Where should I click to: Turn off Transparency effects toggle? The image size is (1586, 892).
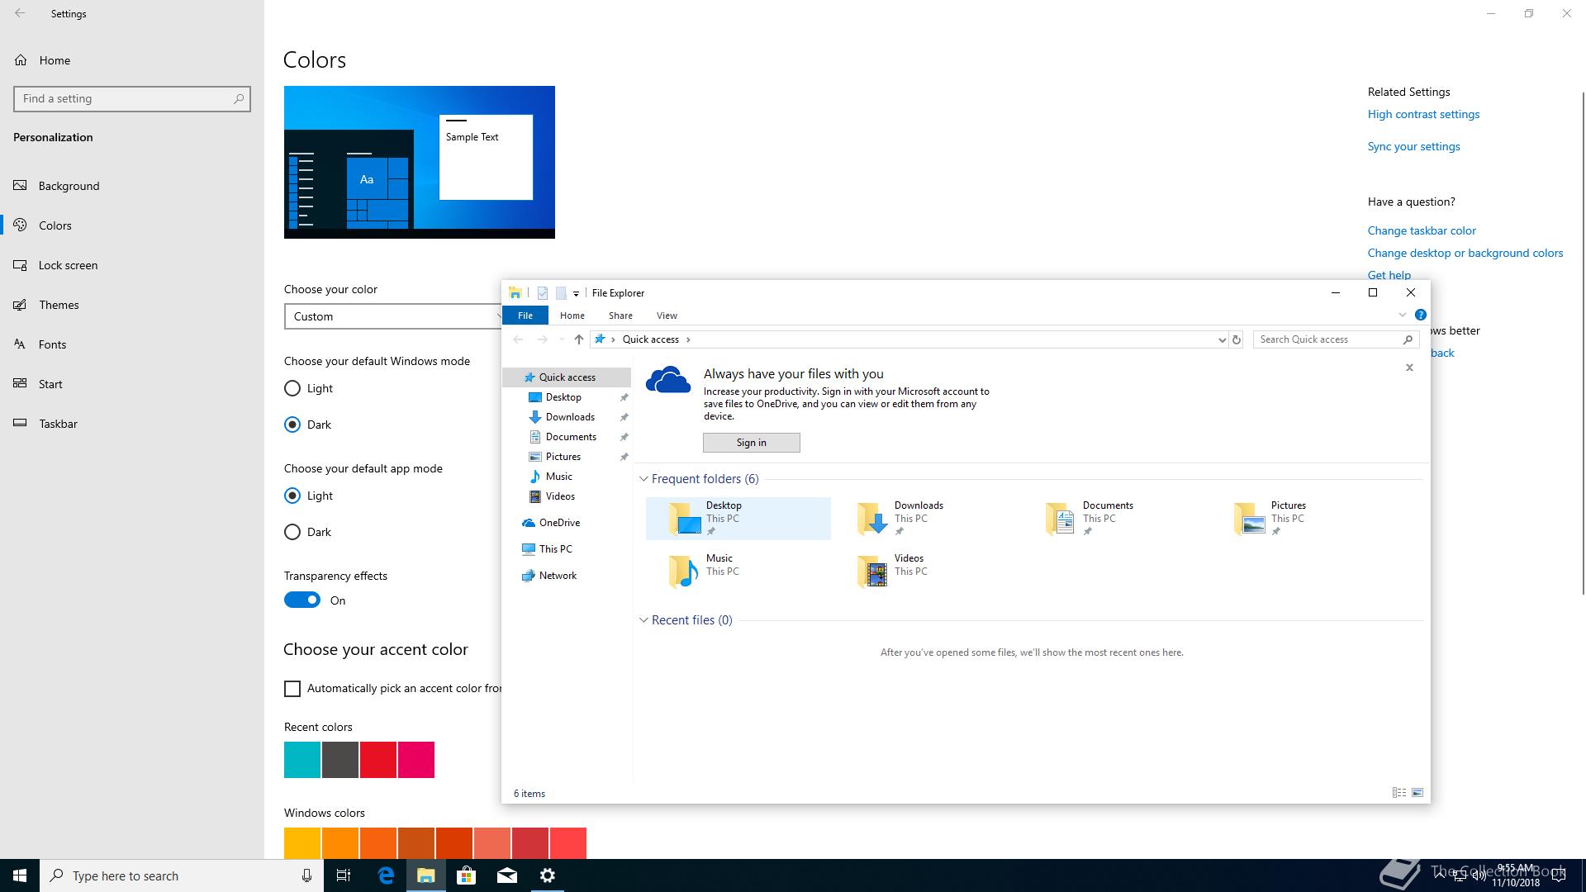(x=302, y=600)
